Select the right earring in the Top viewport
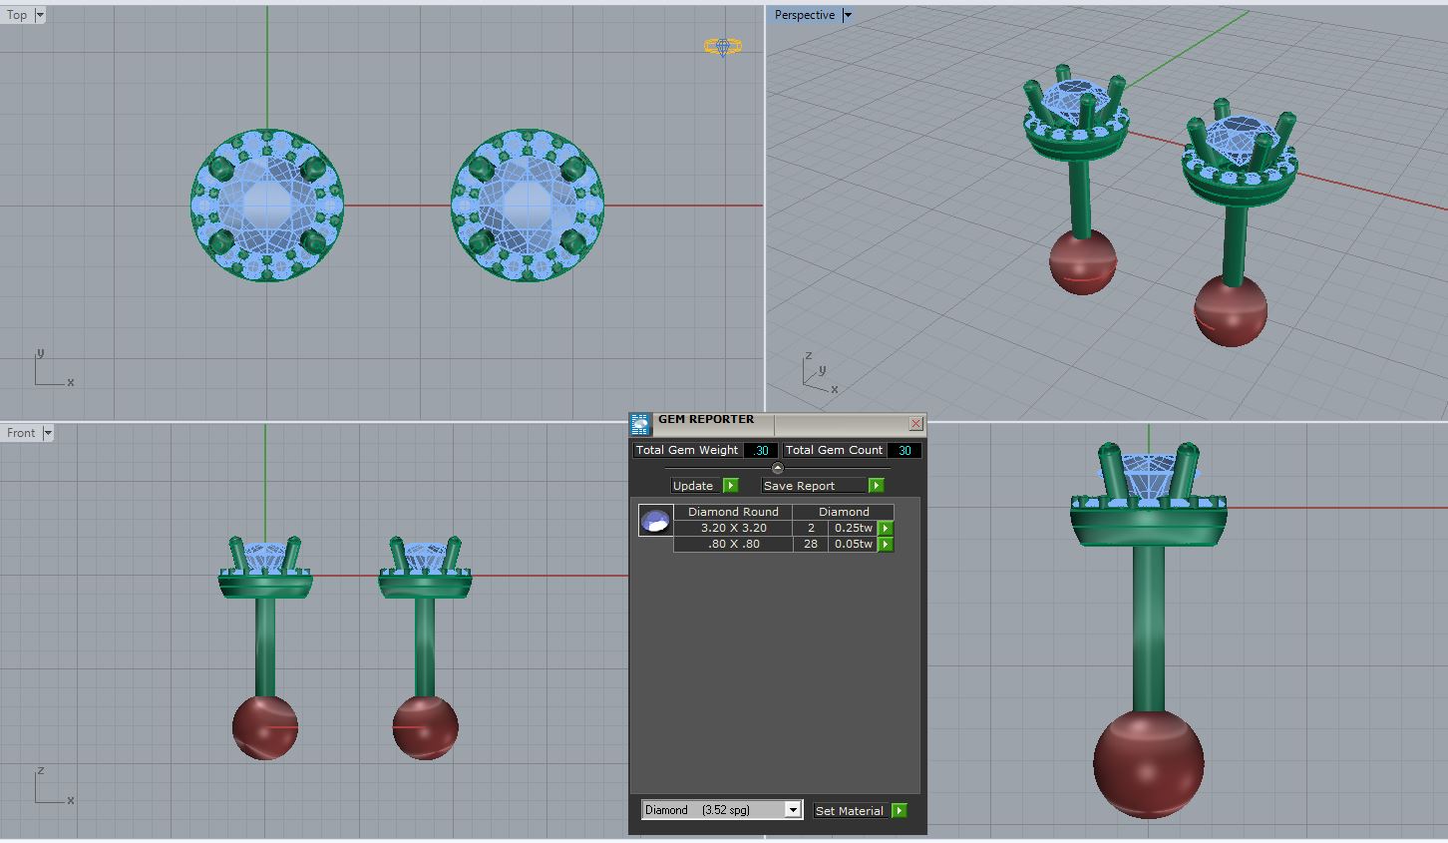Image resolution: width=1448 pixels, height=843 pixels. tap(528, 206)
